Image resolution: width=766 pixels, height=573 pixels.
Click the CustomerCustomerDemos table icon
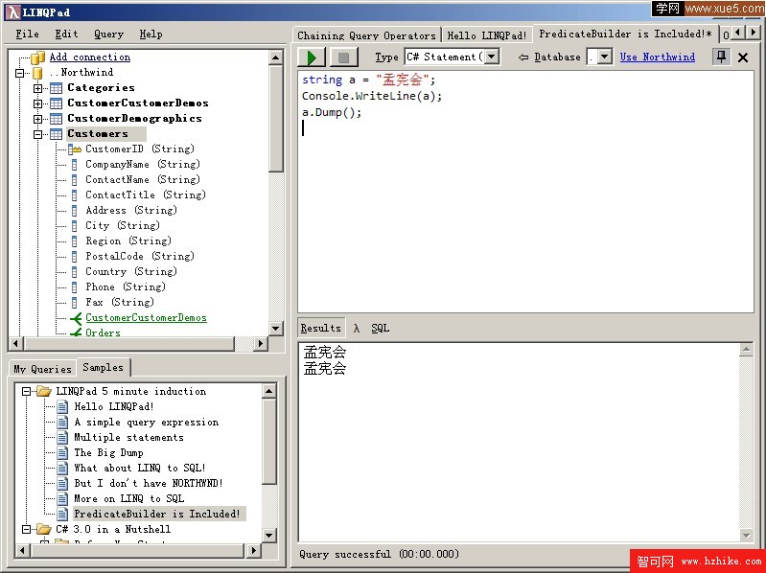[57, 103]
